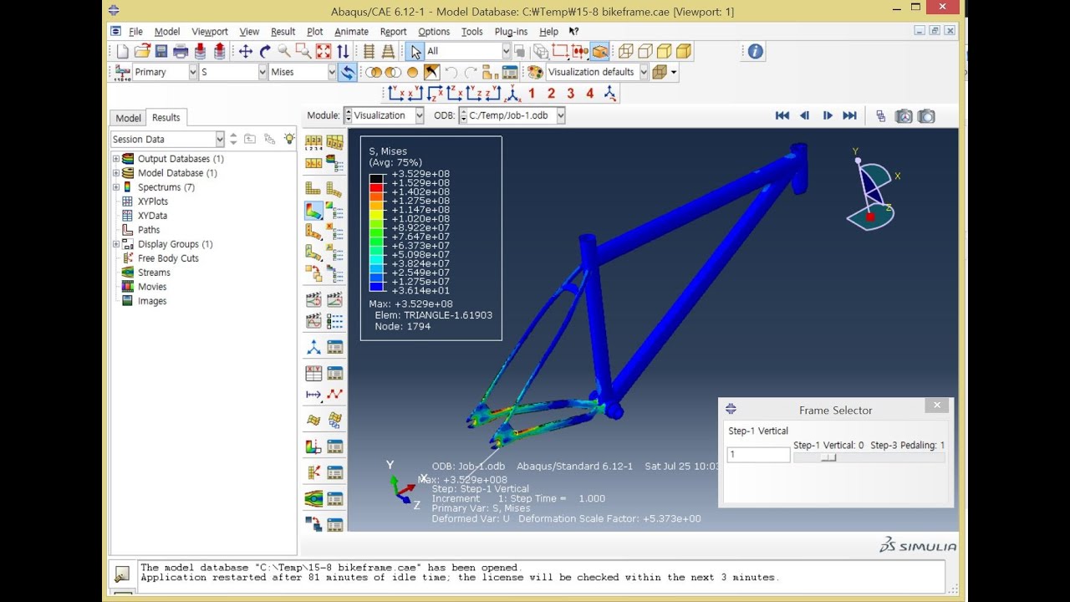The height and width of the screenshot is (602, 1070).
Task: Select the Rotate view tool
Action: (265, 52)
